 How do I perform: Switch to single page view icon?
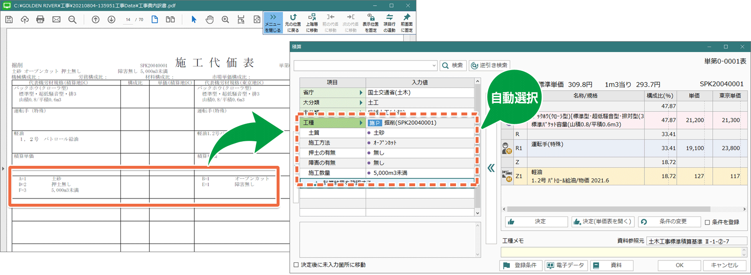[x=155, y=20]
